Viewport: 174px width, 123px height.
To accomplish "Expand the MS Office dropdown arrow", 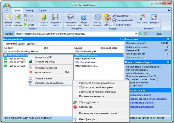I will point(111,26).
